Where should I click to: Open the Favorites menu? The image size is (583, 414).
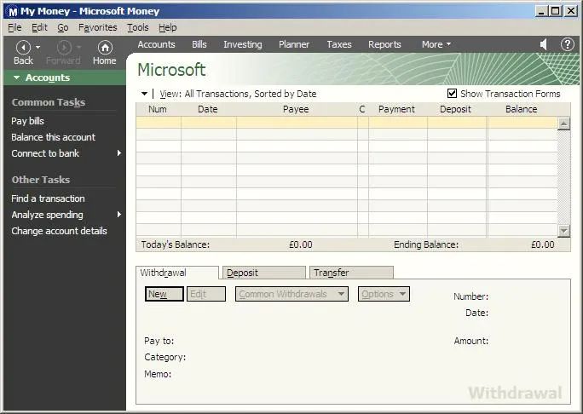pos(97,27)
